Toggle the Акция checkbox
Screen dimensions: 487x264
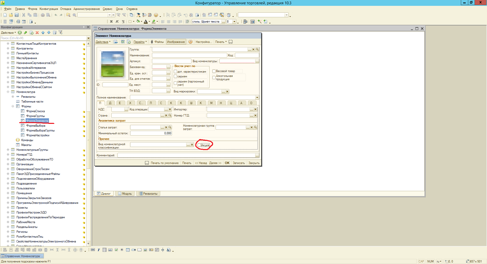click(199, 145)
